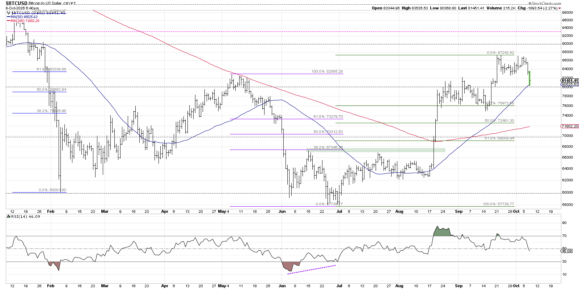Click the 46.09 RSI axis tag

click(567, 251)
